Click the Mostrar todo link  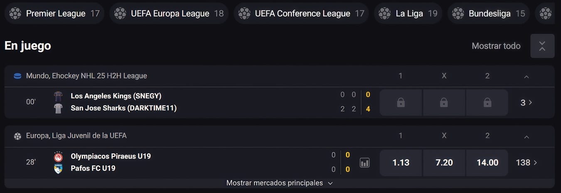click(496, 46)
